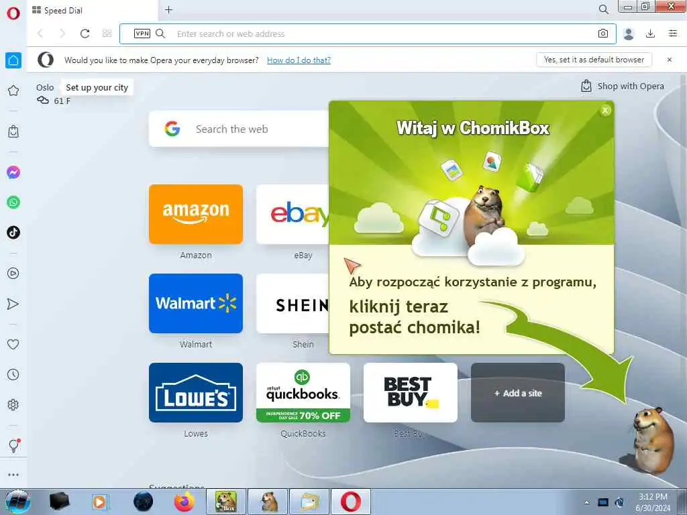Select the Home sidebar icon
687x515 pixels.
coord(13,60)
